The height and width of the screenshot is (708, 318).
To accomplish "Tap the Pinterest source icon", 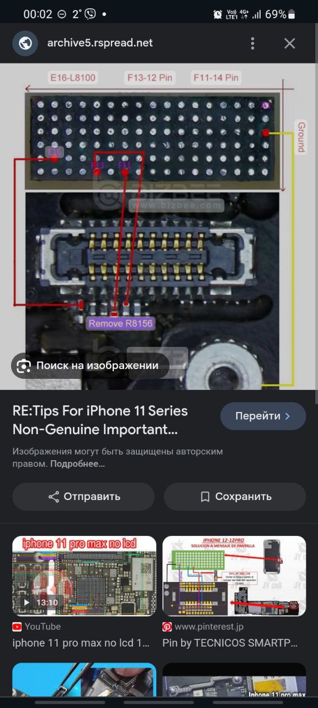I will (167, 627).
